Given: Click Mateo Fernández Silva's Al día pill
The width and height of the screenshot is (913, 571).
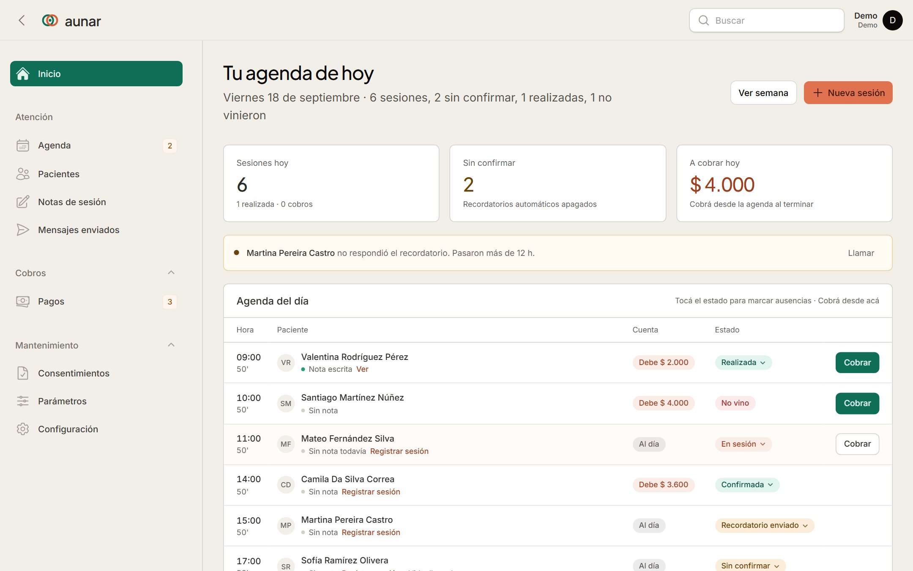Looking at the screenshot, I should pyautogui.click(x=649, y=444).
